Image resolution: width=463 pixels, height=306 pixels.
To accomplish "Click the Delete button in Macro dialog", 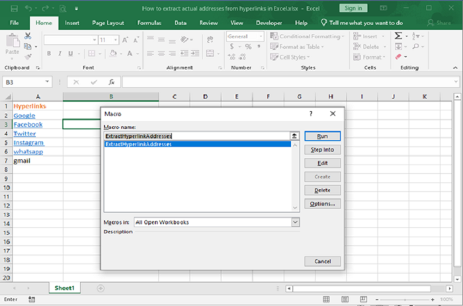I will click(323, 190).
